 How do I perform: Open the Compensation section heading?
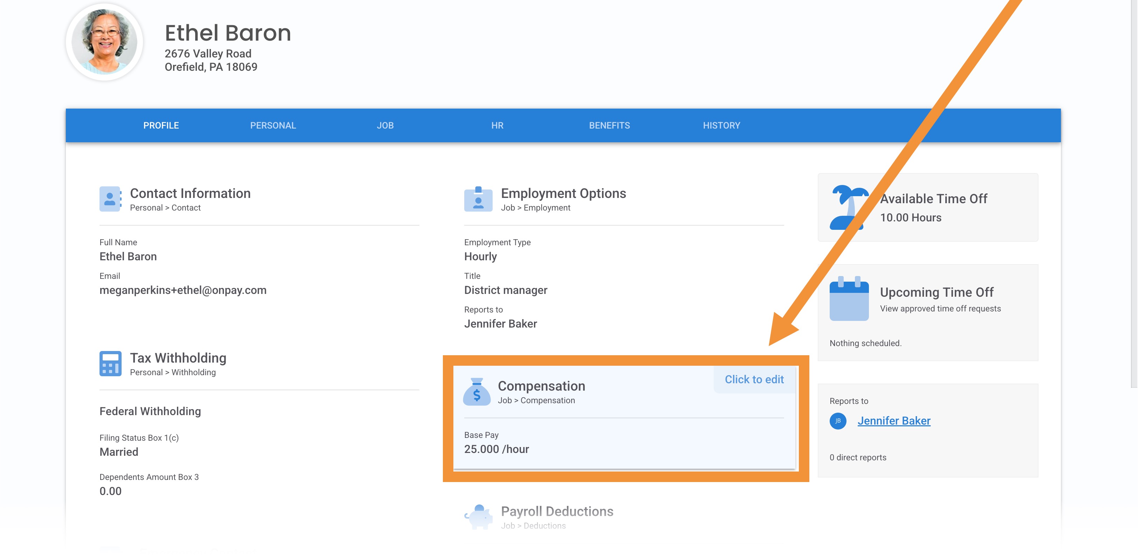541,386
